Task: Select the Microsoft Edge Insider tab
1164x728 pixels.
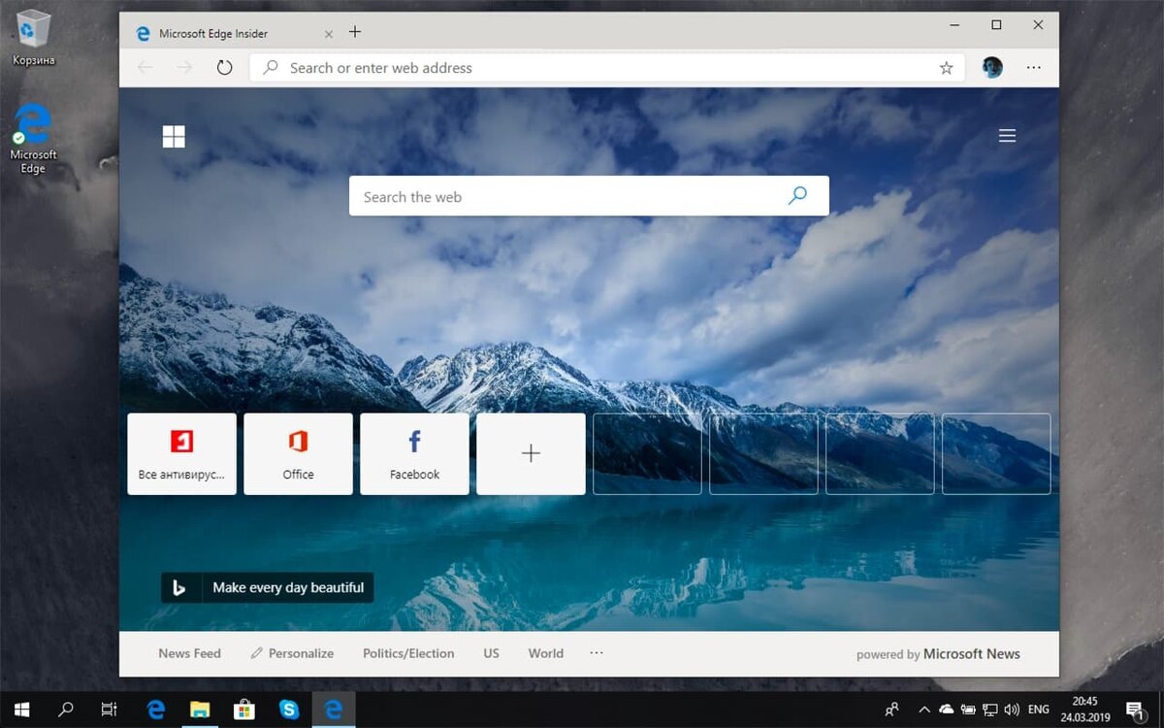Action: [233, 33]
